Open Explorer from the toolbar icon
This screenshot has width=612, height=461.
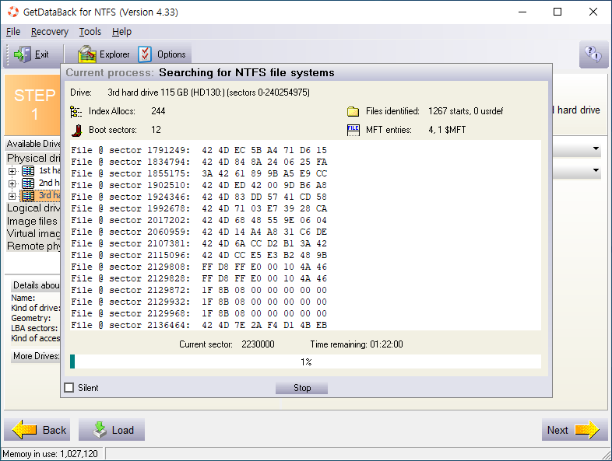(87, 54)
